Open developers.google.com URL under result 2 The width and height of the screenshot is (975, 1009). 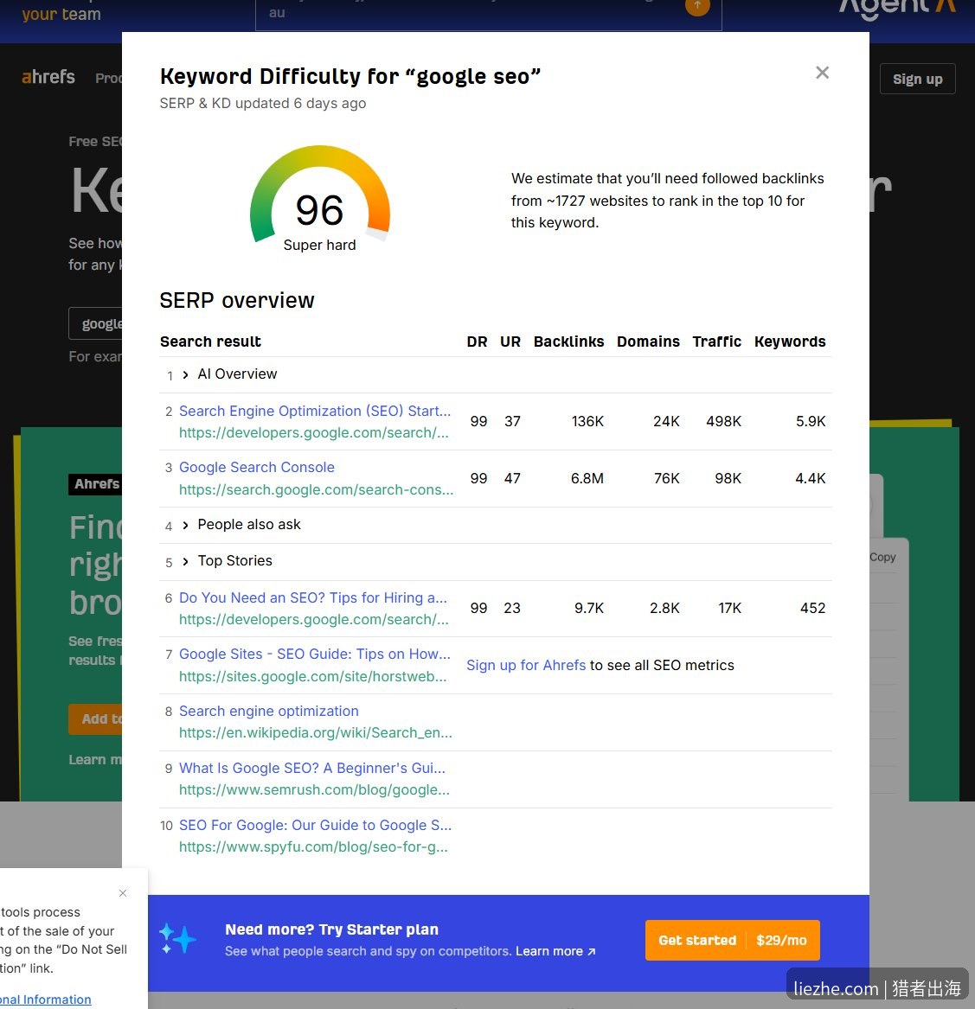point(314,432)
